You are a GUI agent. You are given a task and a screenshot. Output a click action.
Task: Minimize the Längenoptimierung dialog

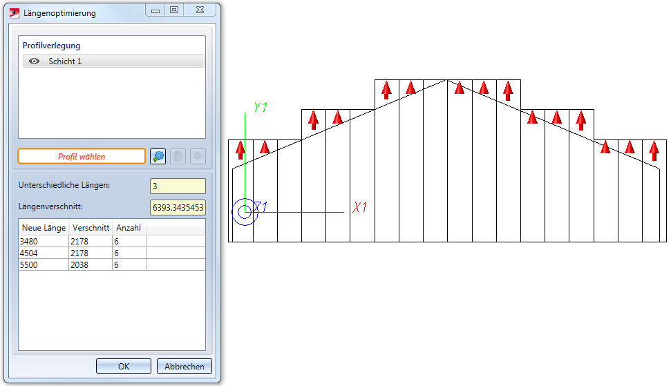(155, 10)
